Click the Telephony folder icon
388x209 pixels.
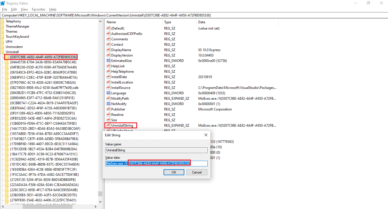(2, 21)
